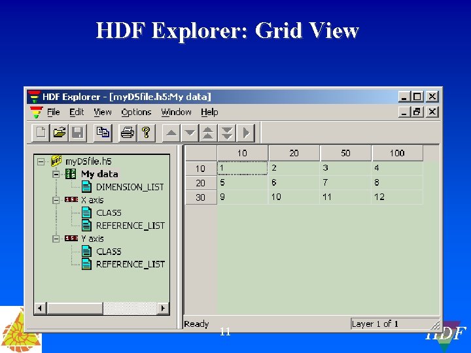
Task: Click the Layer 1 of 1 status text
Action: (x=375, y=324)
